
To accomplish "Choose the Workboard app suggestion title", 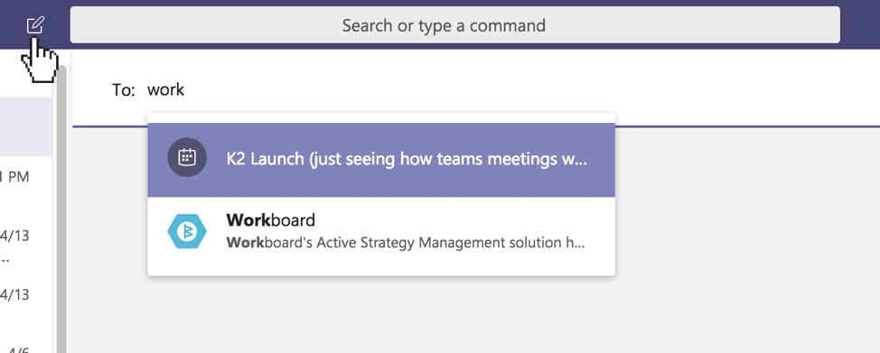I will coord(270,219).
